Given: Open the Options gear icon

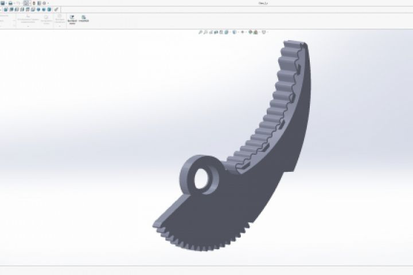Looking at the screenshot, I should point(44,3).
